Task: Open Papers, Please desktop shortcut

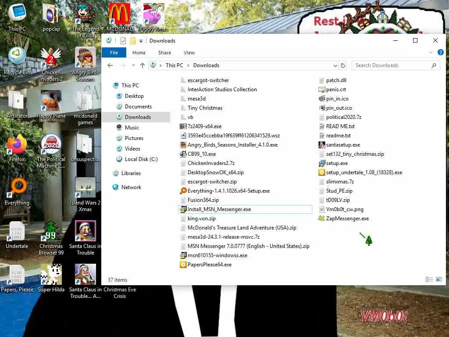Action: [17, 279]
